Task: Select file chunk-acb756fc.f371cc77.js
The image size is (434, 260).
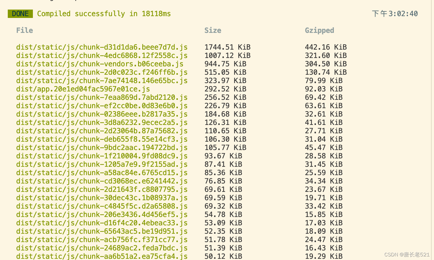Action: pyautogui.click(x=102, y=240)
